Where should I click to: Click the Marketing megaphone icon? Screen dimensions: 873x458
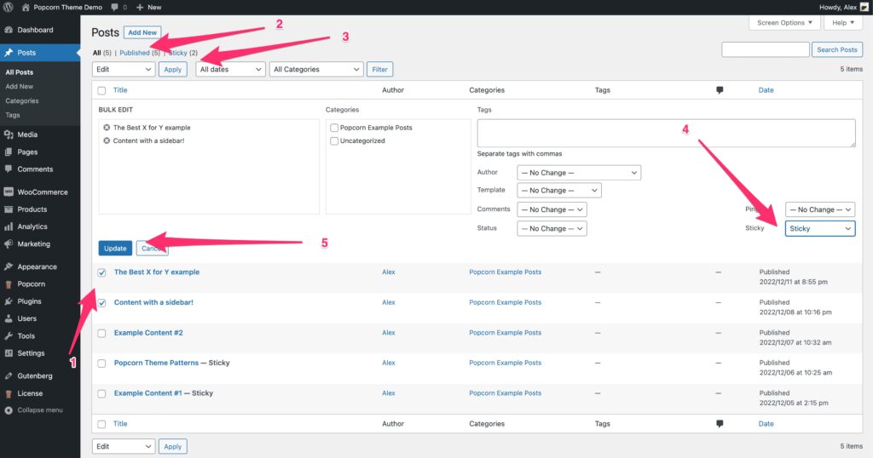(9, 243)
